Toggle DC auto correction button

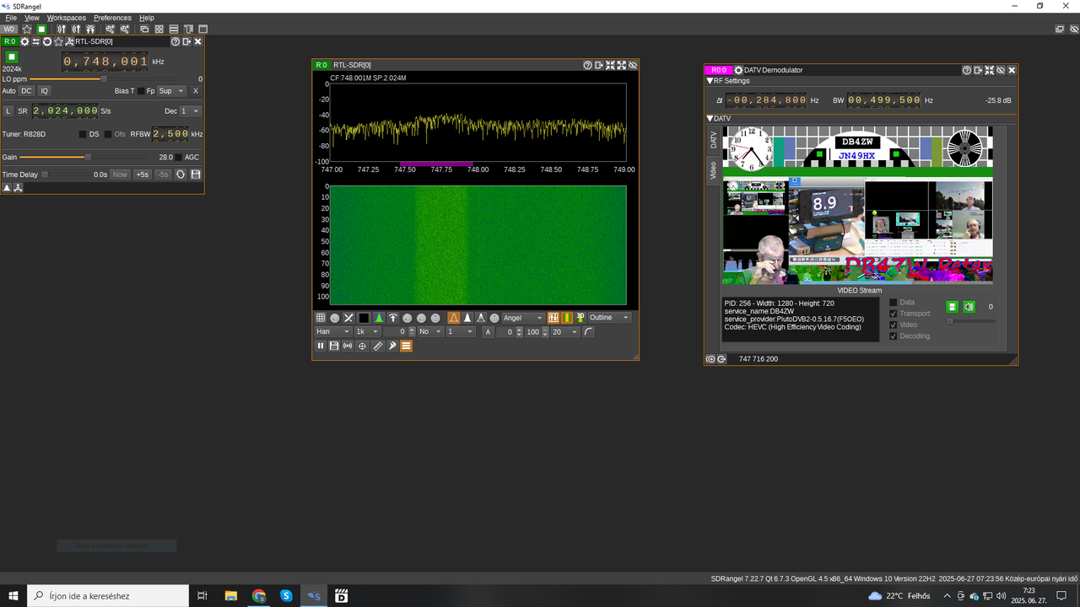click(x=26, y=91)
